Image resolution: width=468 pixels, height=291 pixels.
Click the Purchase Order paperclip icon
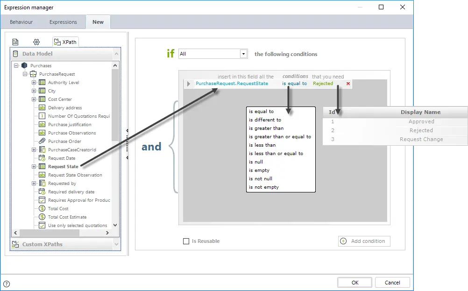(x=42, y=141)
